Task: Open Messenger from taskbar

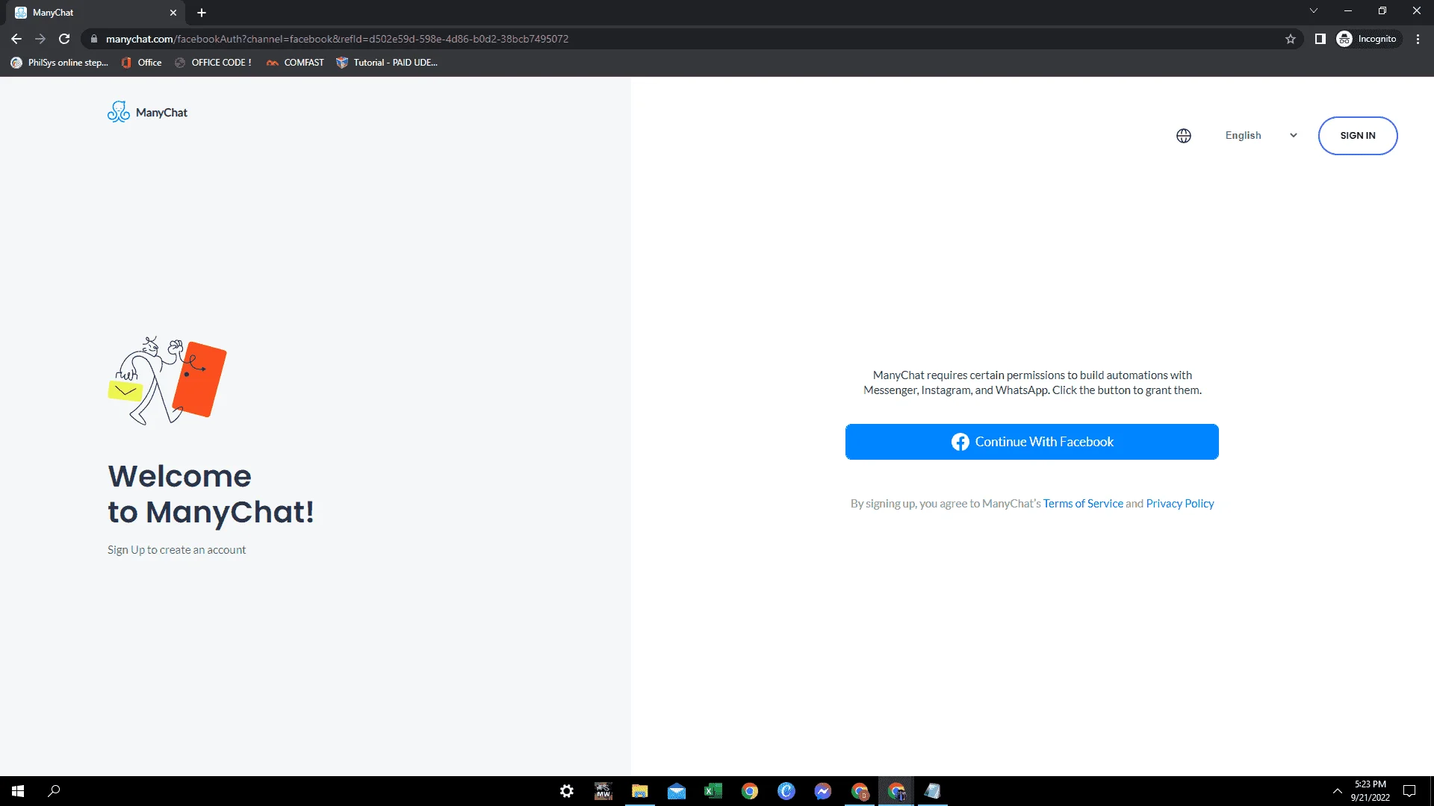Action: 823,791
